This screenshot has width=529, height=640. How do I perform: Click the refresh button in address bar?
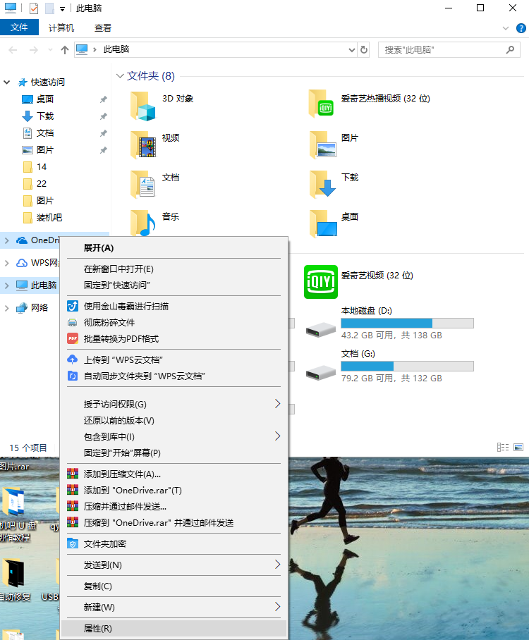click(x=364, y=50)
